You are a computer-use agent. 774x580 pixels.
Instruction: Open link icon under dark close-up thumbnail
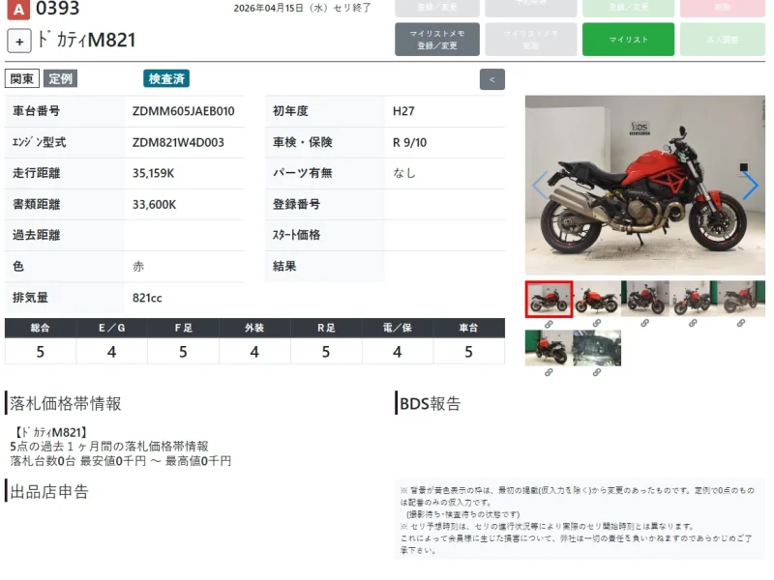click(597, 372)
